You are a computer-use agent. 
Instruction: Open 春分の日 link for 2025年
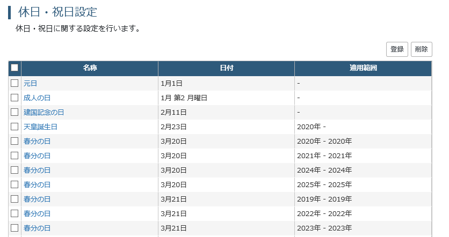click(x=37, y=184)
